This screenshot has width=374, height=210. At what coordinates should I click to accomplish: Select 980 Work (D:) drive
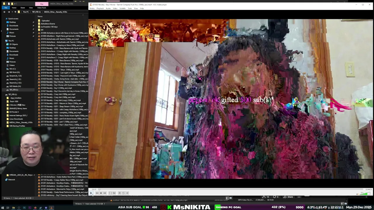14,72
